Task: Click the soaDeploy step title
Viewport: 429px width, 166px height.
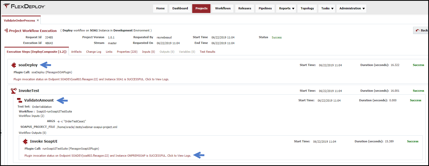Action: pos(28,65)
